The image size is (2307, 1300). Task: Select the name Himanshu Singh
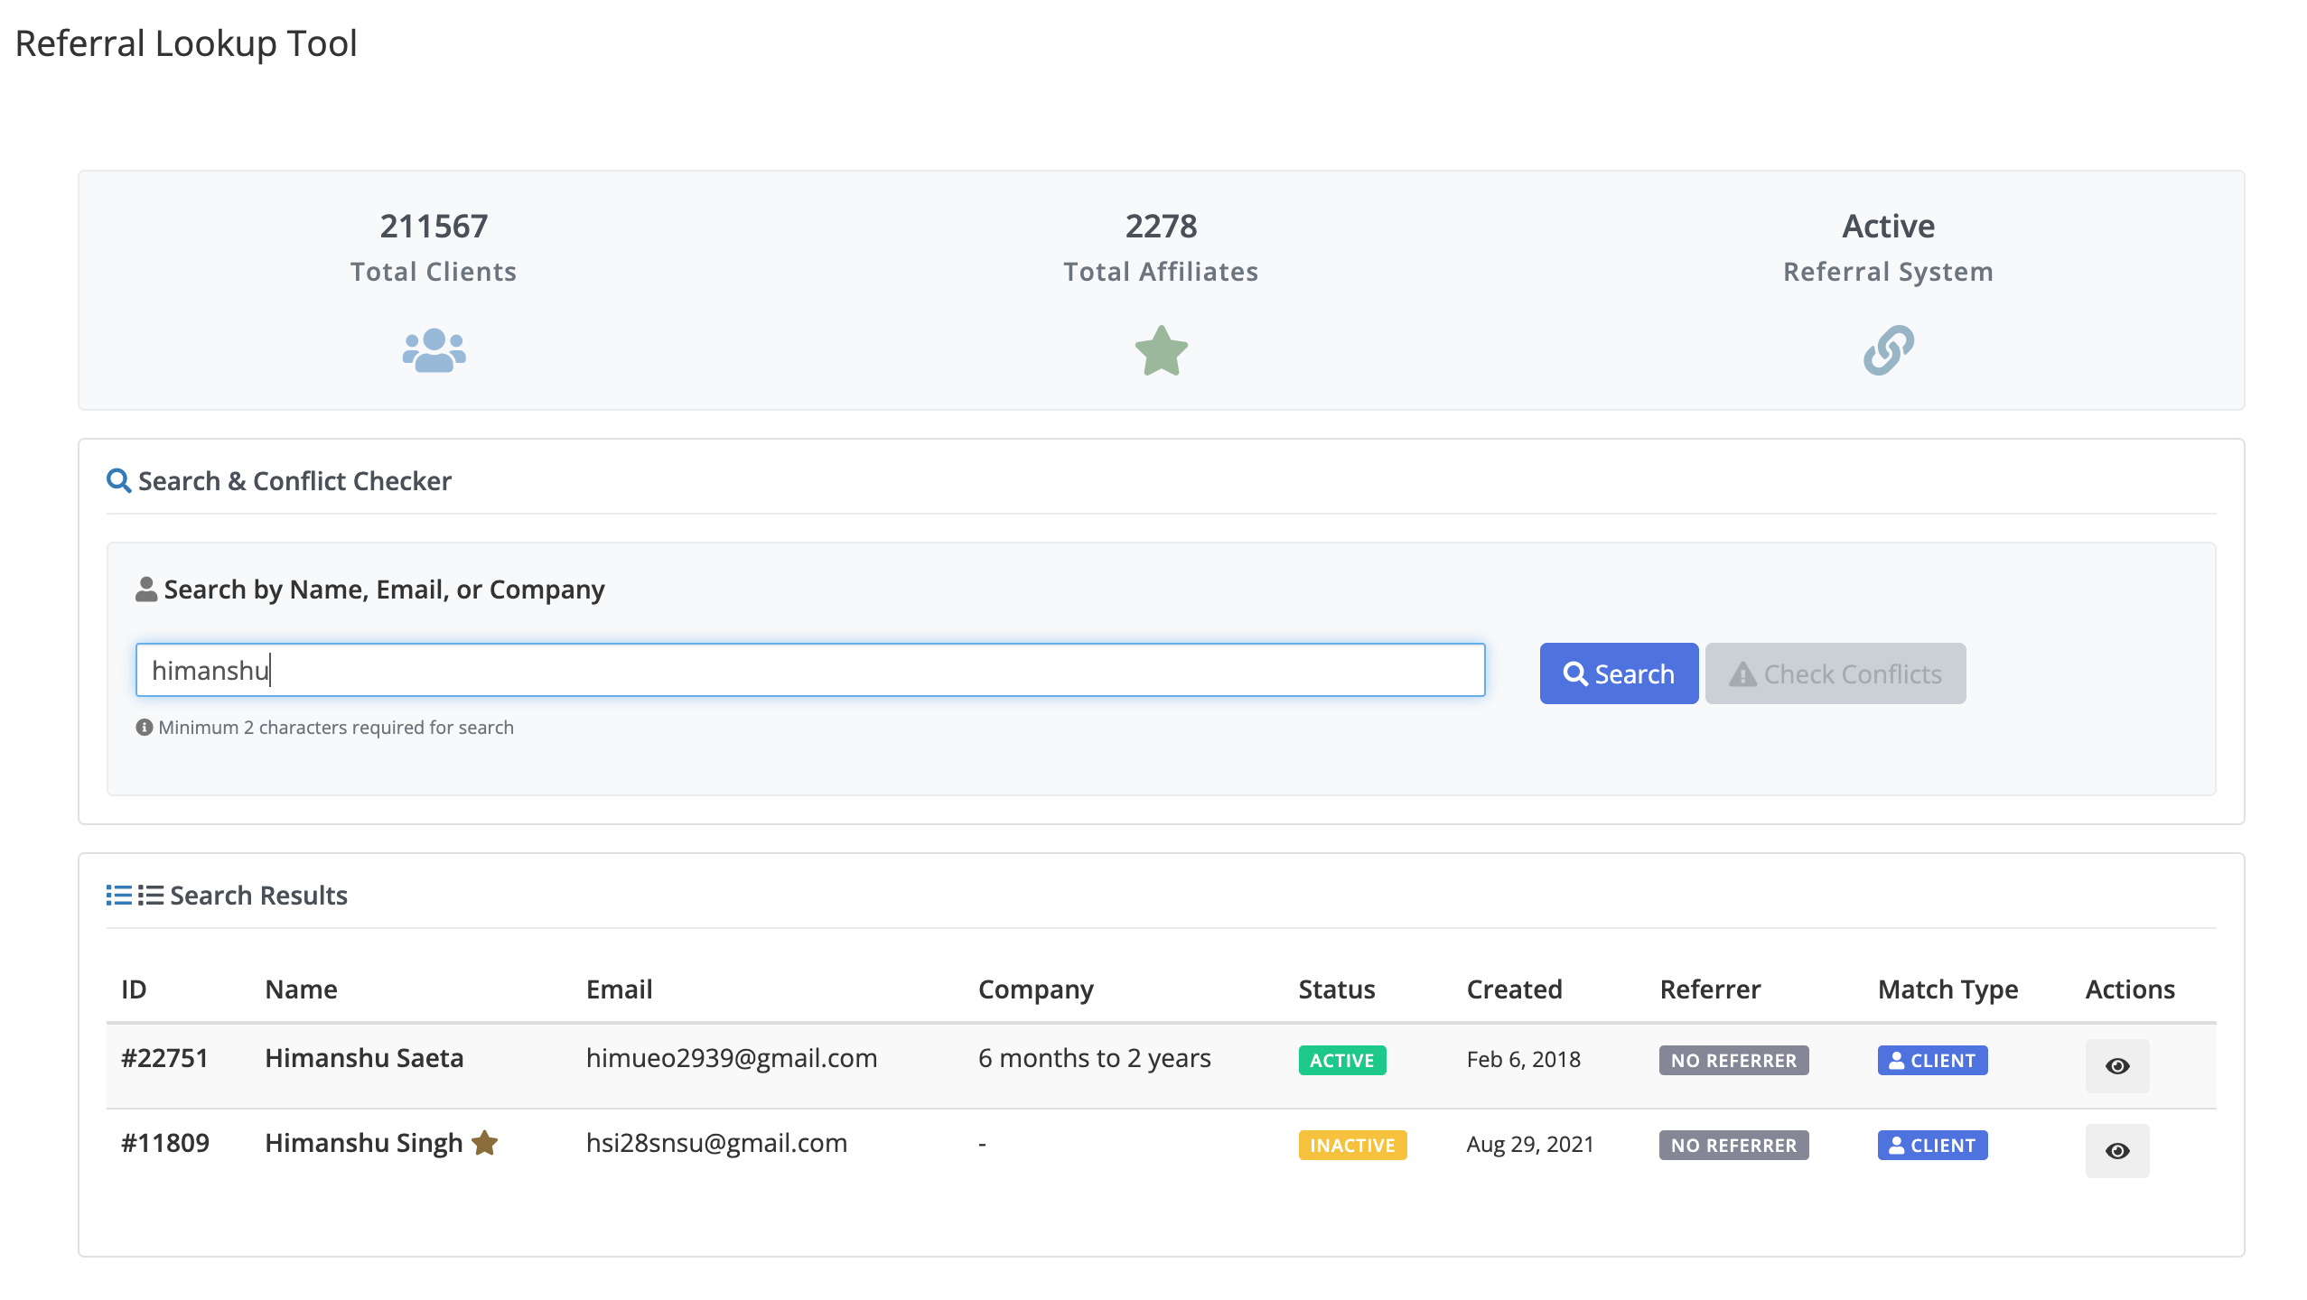(363, 1143)
